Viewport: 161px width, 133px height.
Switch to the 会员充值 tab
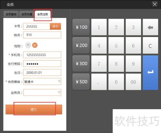pos(27,14)
